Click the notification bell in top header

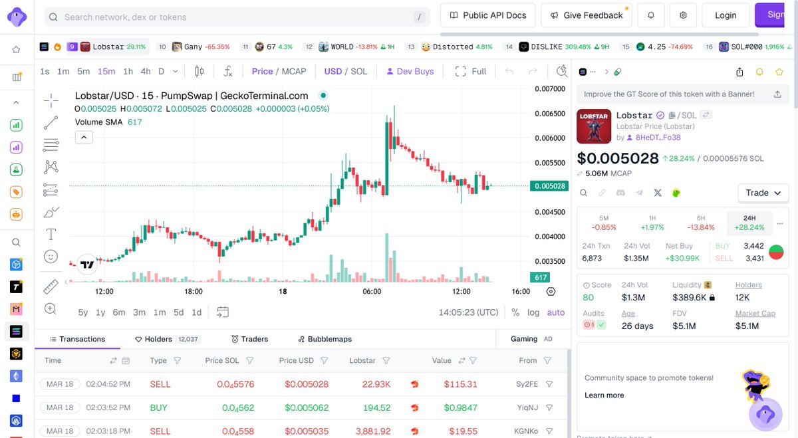(x=651, y=15)
